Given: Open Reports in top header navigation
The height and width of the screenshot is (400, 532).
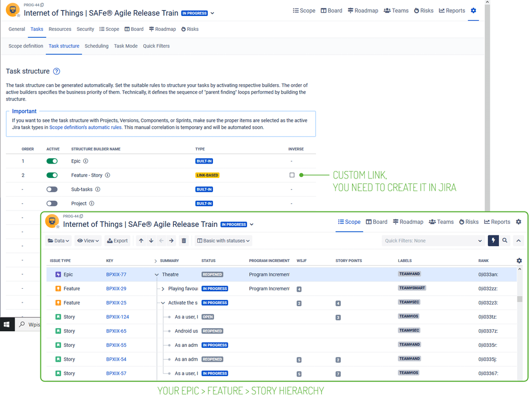Looking at the screenshot, I should pyautogui.click(x=452, y=11).
